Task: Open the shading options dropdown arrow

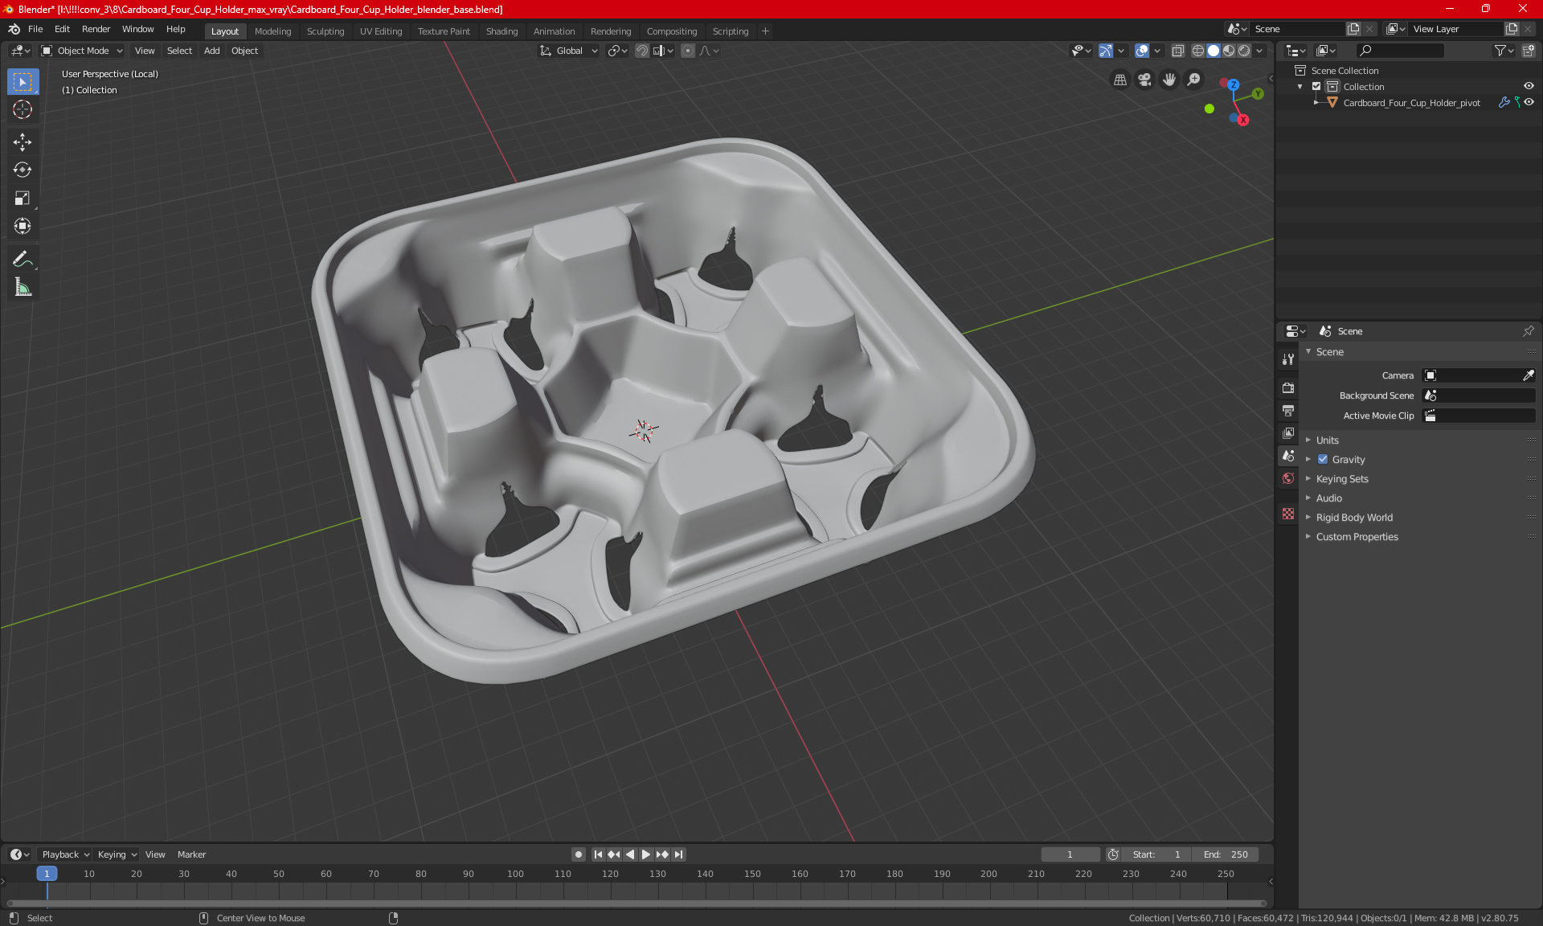Action: (1260, 51)
